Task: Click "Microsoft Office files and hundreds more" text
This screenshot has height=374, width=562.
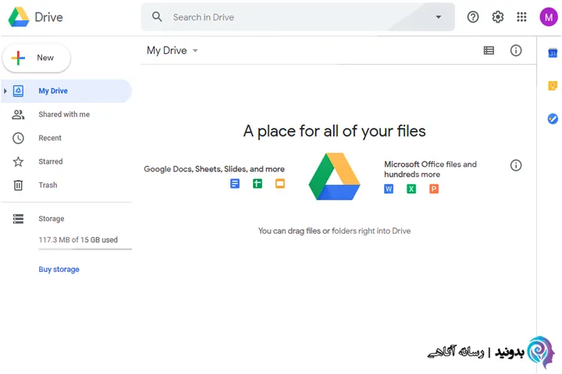Action: point(430,169)
